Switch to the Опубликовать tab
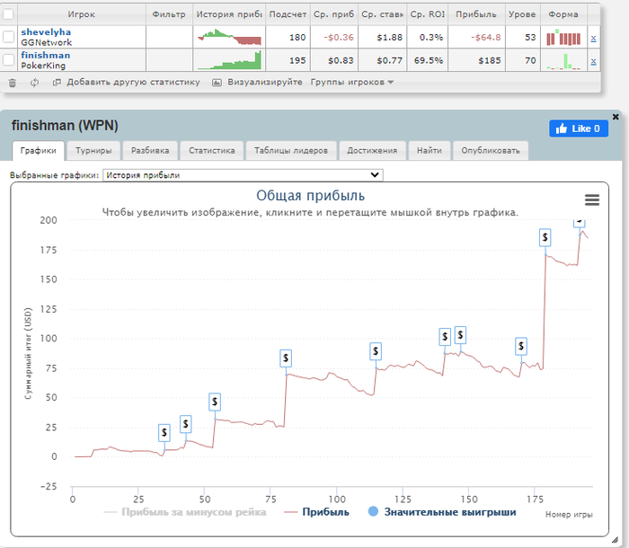This screenshot has height=548, width=629. coord(491,151)
